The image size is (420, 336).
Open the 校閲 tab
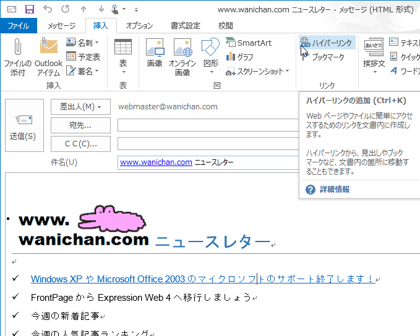click(226, 26)
